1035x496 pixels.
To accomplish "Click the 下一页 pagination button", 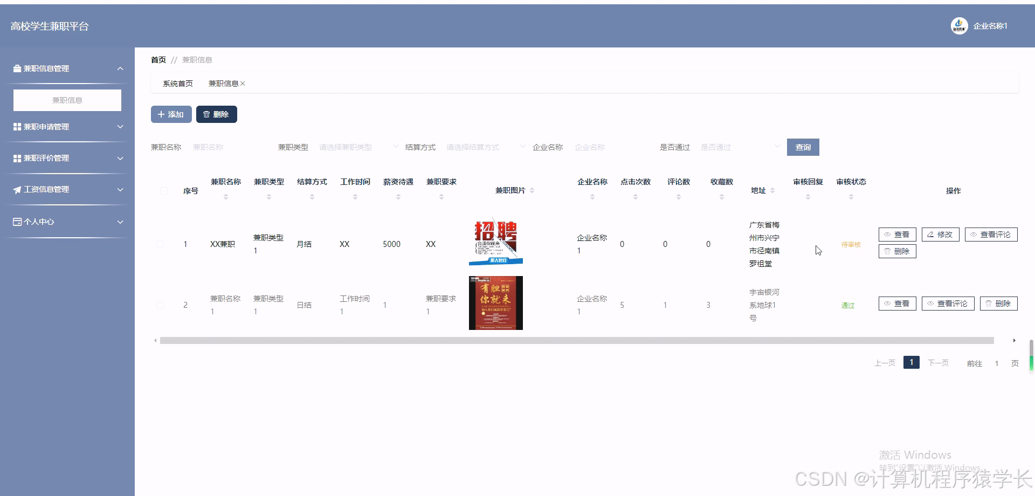I will click(938, 363).
